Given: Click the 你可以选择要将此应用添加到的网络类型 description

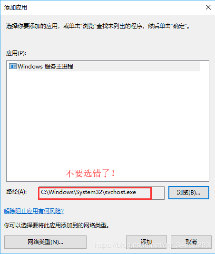Looking at the screenshot, I should [57, 225].
